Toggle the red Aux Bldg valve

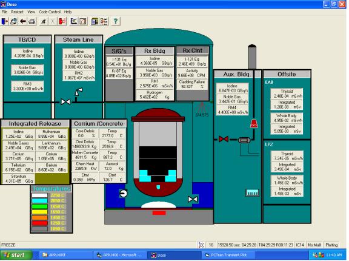point(224,140)
